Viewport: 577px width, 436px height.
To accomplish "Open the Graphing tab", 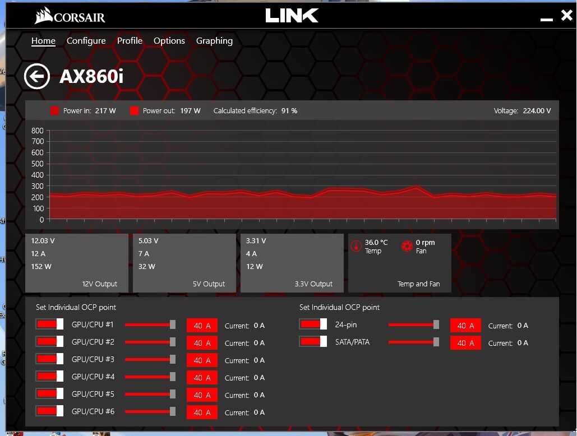I will [215, 41].
